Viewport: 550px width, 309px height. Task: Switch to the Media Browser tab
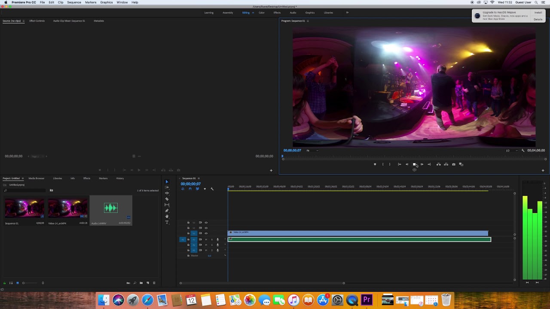[37, 179]
